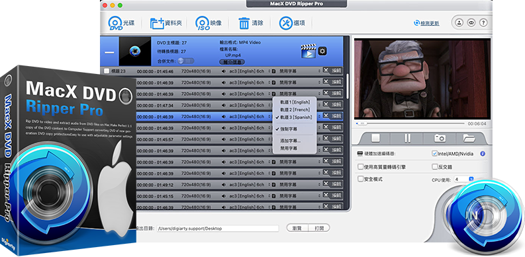Screen dimensions: 525x257
Task: Click the 00:00:00 - 01:49:12 time text
Action: [x=155, y=185]
